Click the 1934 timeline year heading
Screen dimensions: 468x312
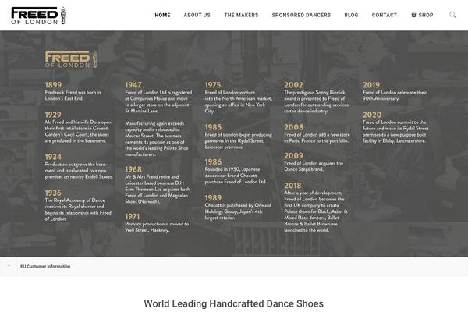(x=53, y=157)
